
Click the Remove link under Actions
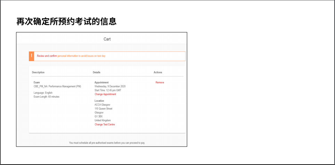point(160,83)
